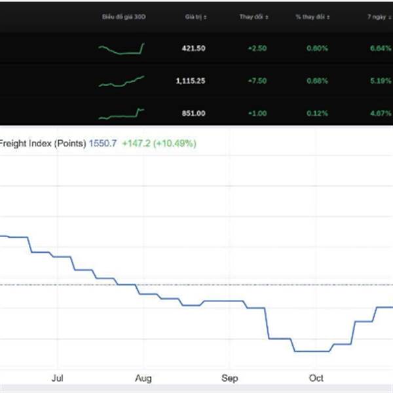Viewport: 393px width, 393px height.
Task: Click the +147.2 (+10.49%) change label
Action: (x=159, y=143)
